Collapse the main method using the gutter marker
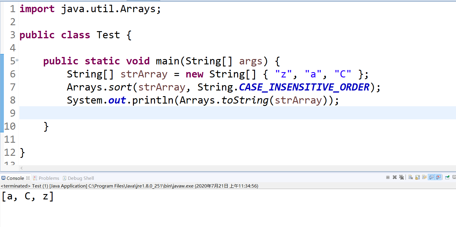This screenshot has width=456, height=227. click(17, 59)
